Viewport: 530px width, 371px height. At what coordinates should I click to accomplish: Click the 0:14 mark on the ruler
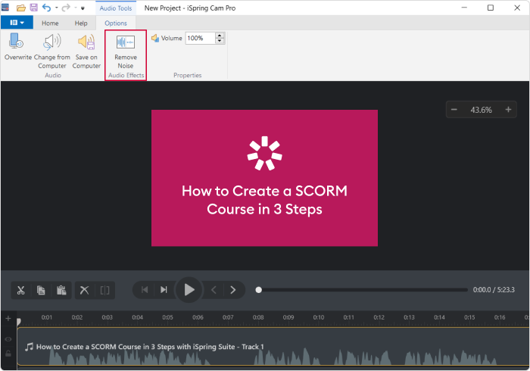[x=439, y=317]
